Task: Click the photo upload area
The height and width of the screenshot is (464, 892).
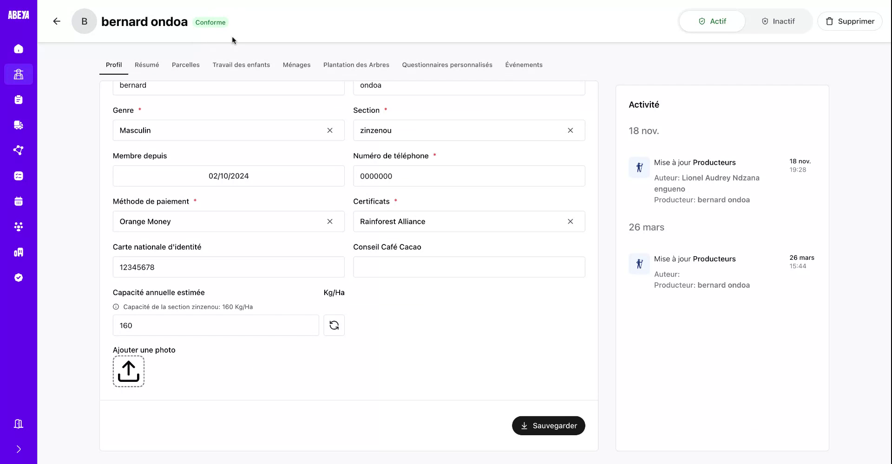Action: click(128, 371)
